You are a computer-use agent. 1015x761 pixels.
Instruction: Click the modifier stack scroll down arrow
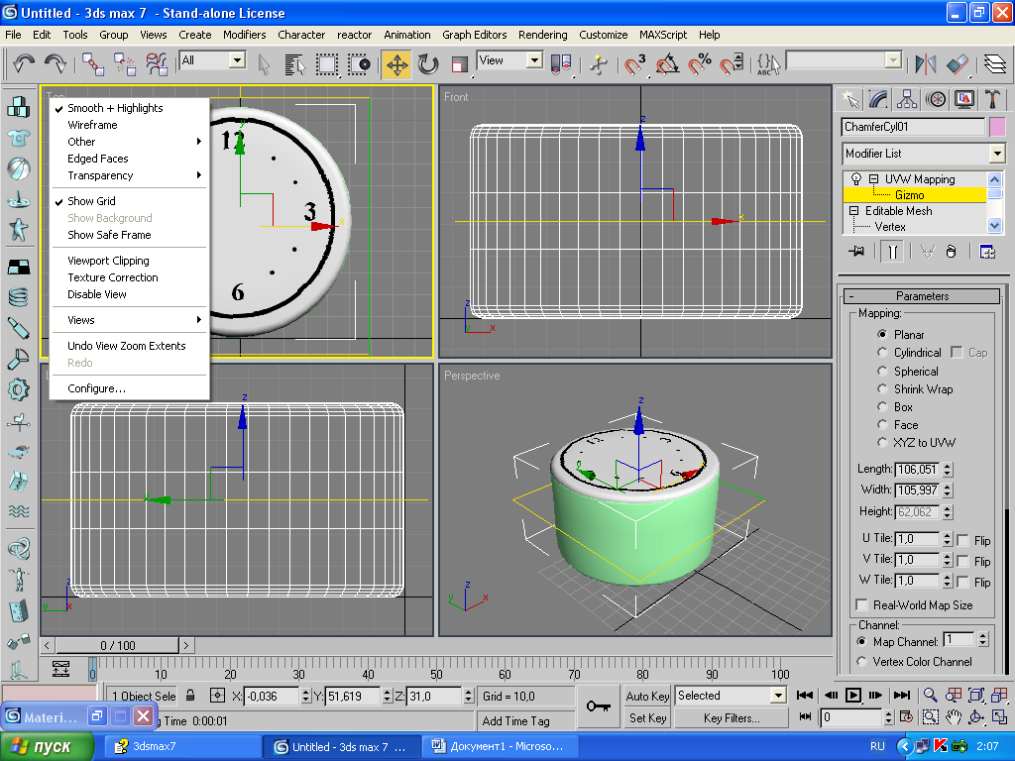[995, 225]
